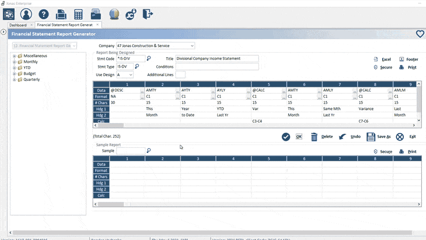Click the log out door icon
426x240 pixels.
148,14
